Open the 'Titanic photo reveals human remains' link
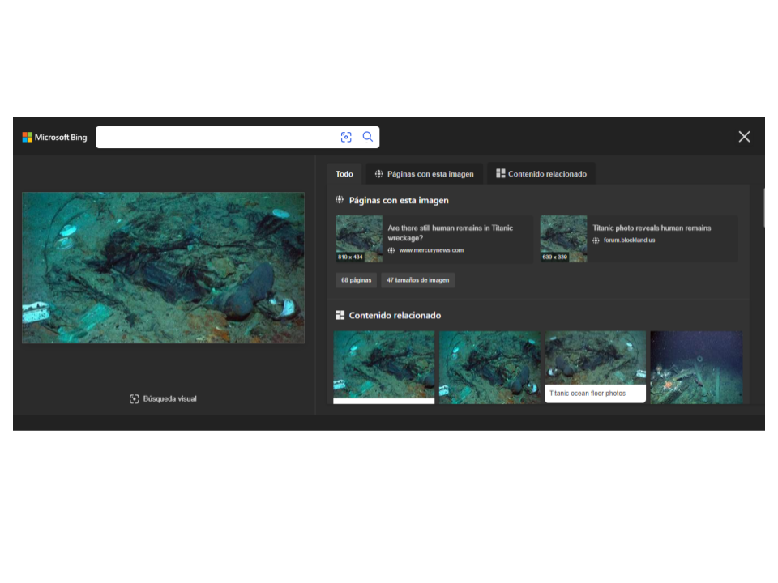Viewport: 778px width, 583px height. (651, 228)
